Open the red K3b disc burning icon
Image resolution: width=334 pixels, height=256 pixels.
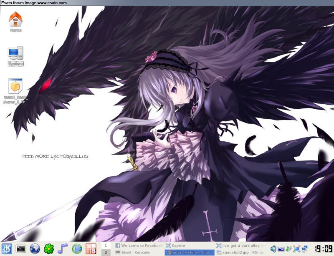coord(91,249)
